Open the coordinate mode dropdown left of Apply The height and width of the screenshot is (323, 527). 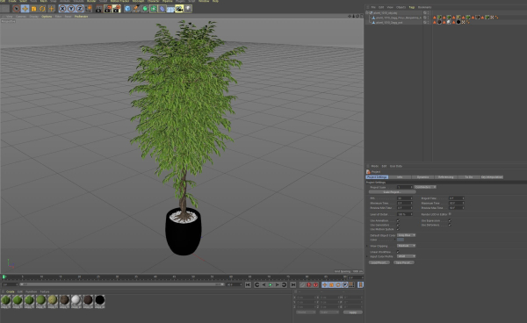point(306,312)
